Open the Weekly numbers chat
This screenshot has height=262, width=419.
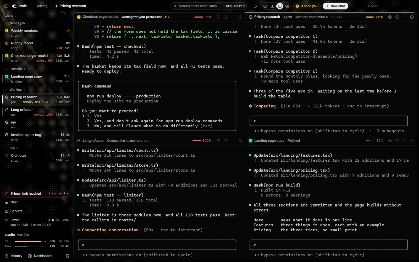tap(37, 33)
